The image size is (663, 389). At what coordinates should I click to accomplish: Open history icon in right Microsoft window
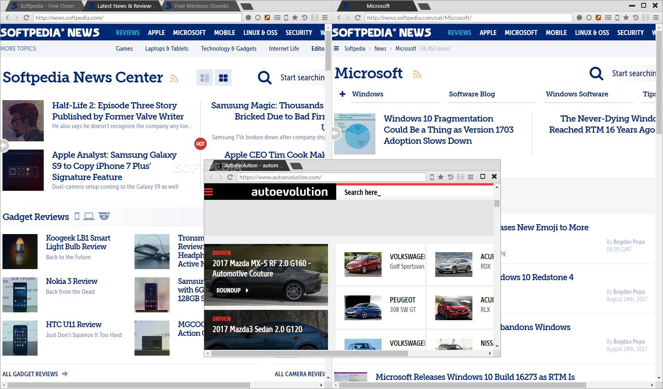click(636, 18)
